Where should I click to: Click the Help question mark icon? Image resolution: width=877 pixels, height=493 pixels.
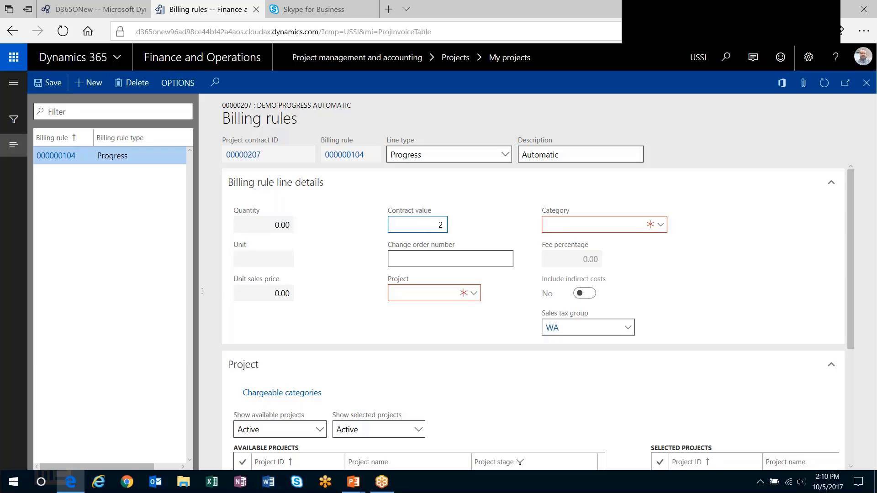click(835, 57)
